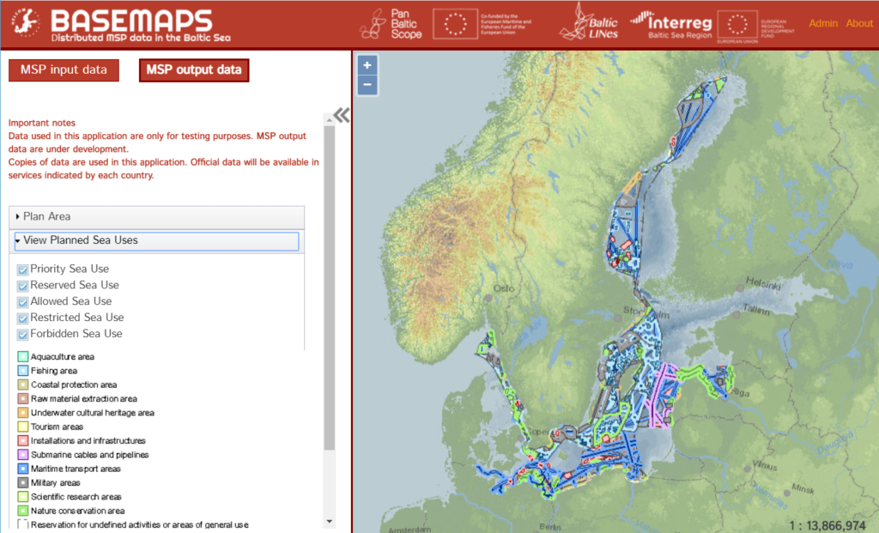Viewport: 879px width, 533px height.
Task: Click the scrollbar down arrow in side panel
Action: 329,521
